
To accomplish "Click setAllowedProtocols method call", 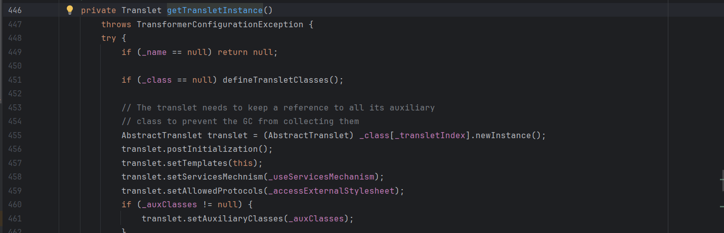I will tap(212, 191).
